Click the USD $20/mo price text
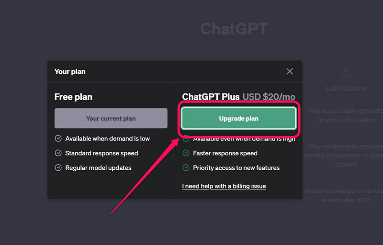This screenshot has height=245, width=383. coord(269,97)
